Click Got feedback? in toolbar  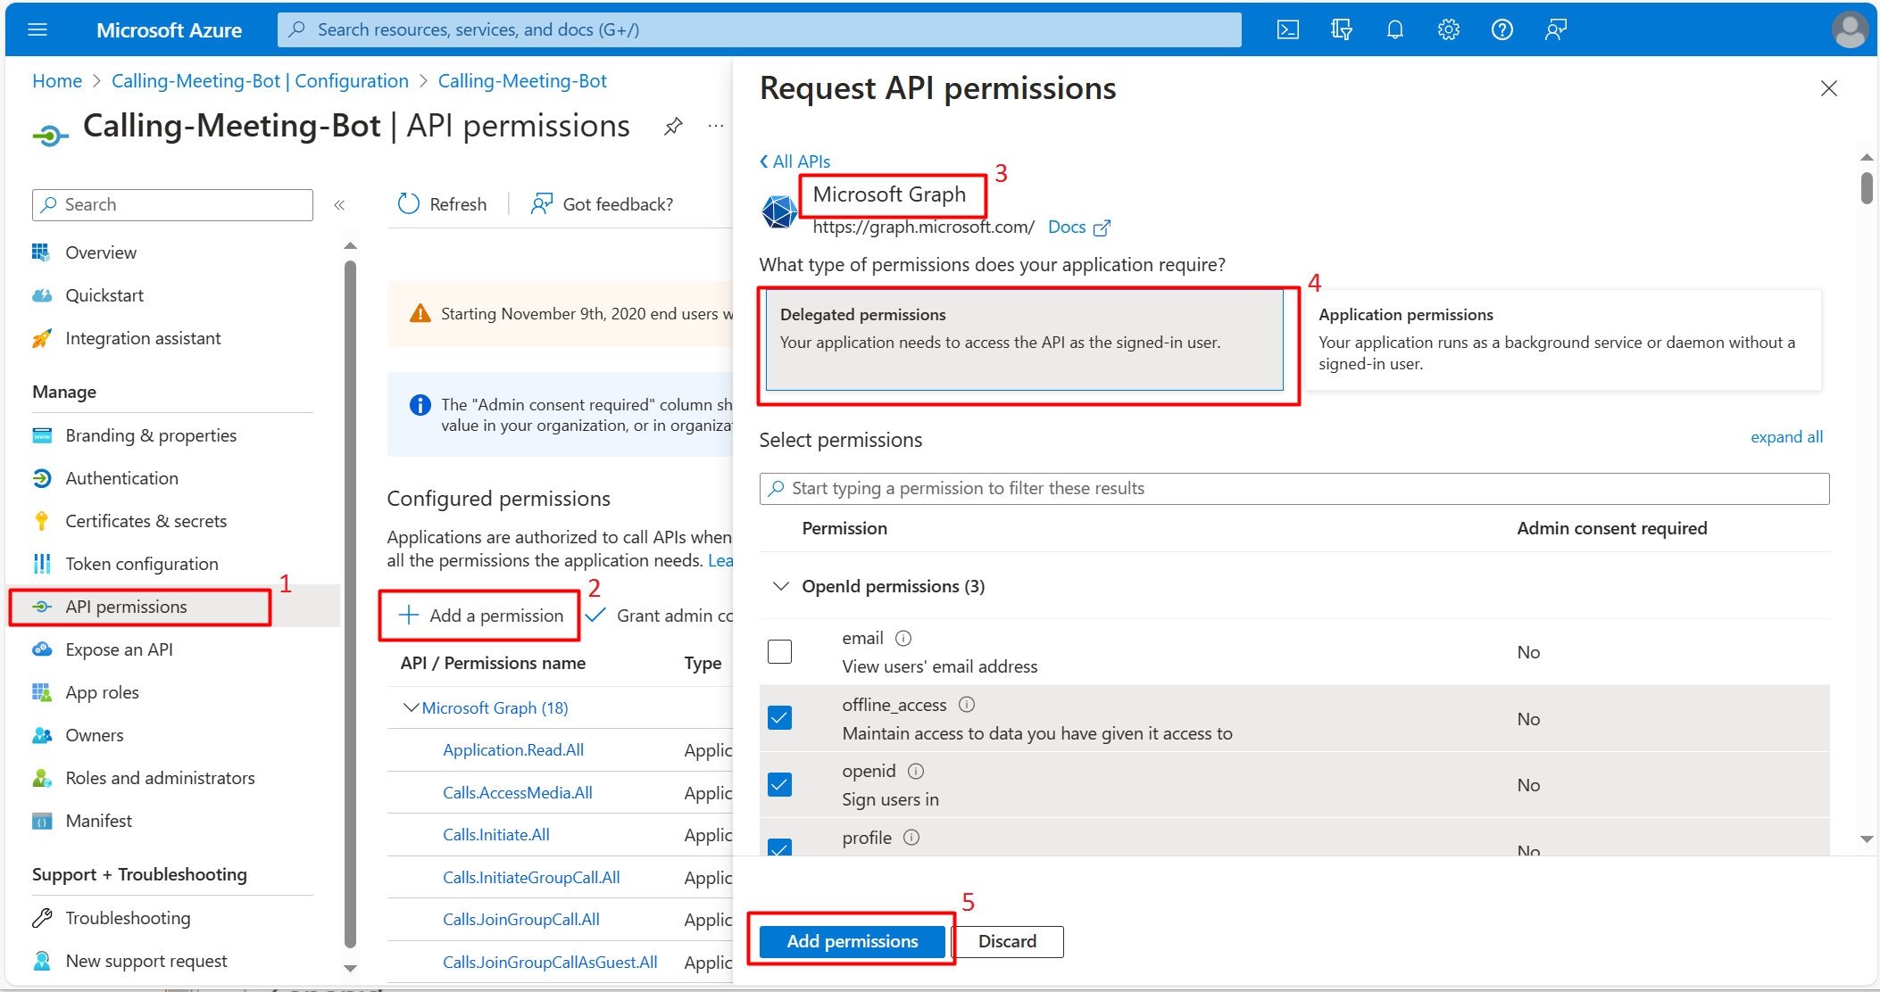[x=603, y=204]
